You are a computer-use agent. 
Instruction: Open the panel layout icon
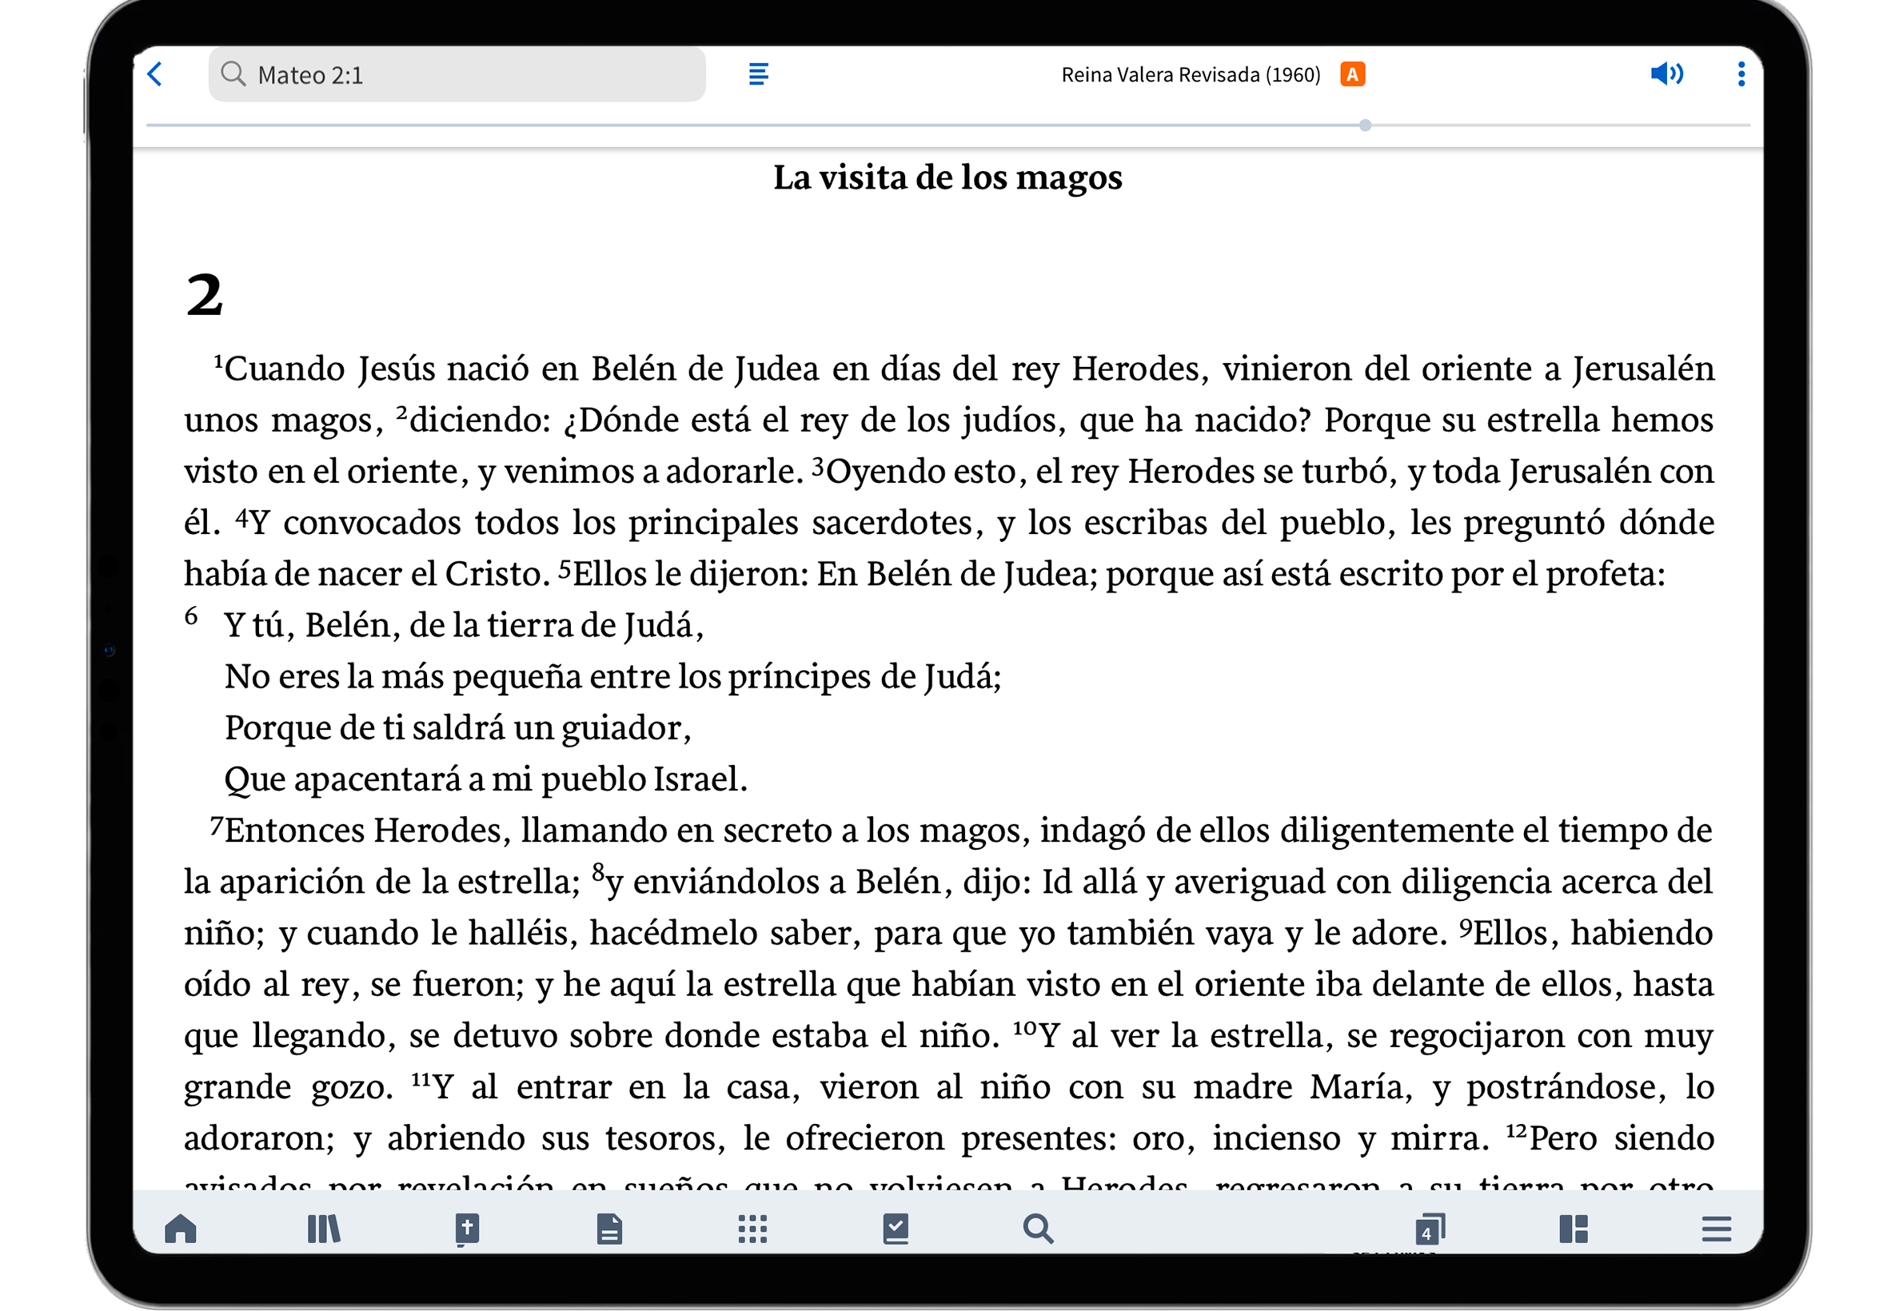pos(1572,1229)
